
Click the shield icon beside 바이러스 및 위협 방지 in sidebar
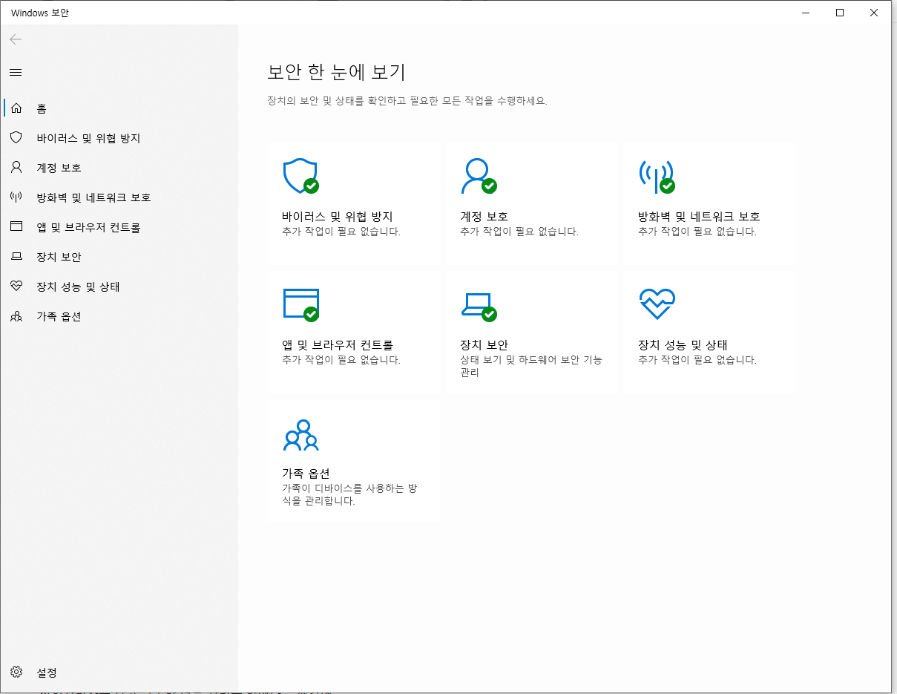pos(16,138)
